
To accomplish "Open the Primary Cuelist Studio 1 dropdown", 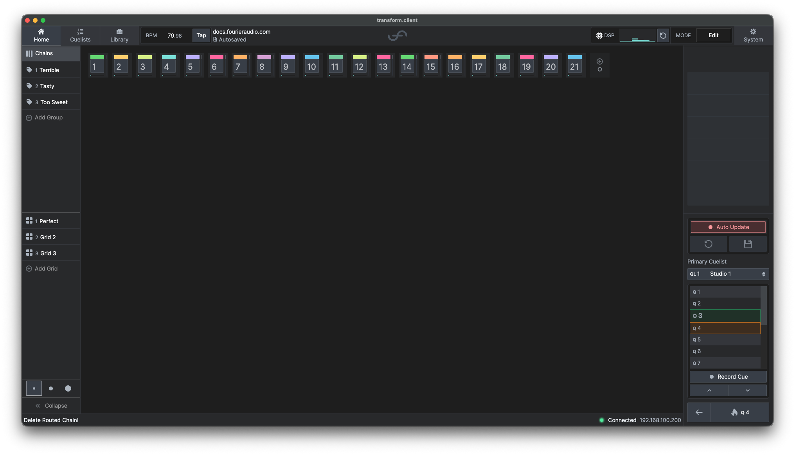I will tap(728, 274).
